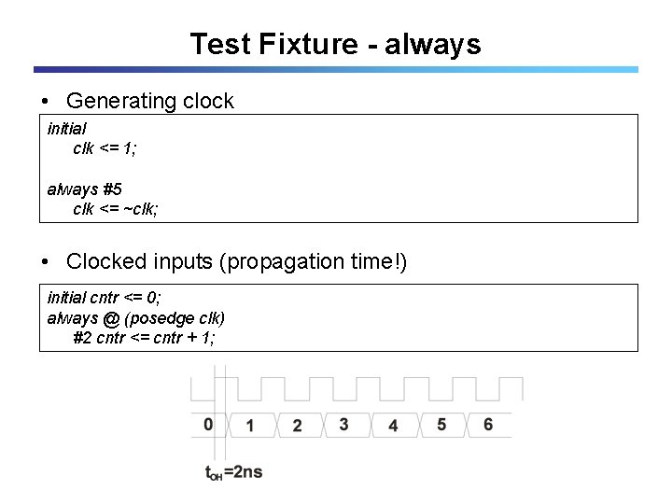This screenshot has width=672, height=504.
Task: Click the 'initial' keyword in first code box
Action: click(67, 129)
